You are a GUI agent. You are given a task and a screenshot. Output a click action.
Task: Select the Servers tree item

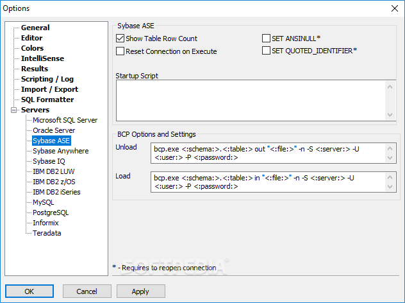click(35, 110)
